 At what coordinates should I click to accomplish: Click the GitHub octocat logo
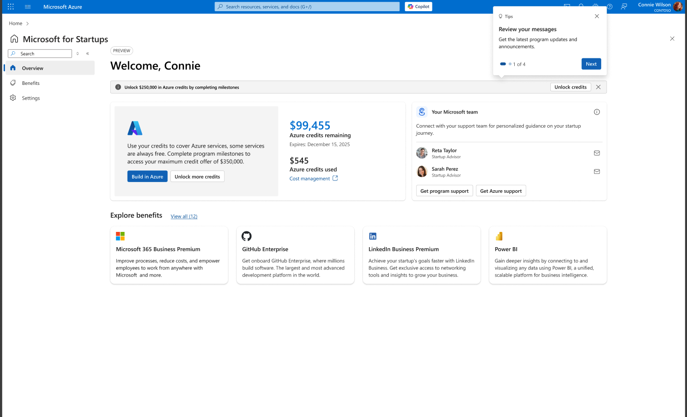(246, 236)
